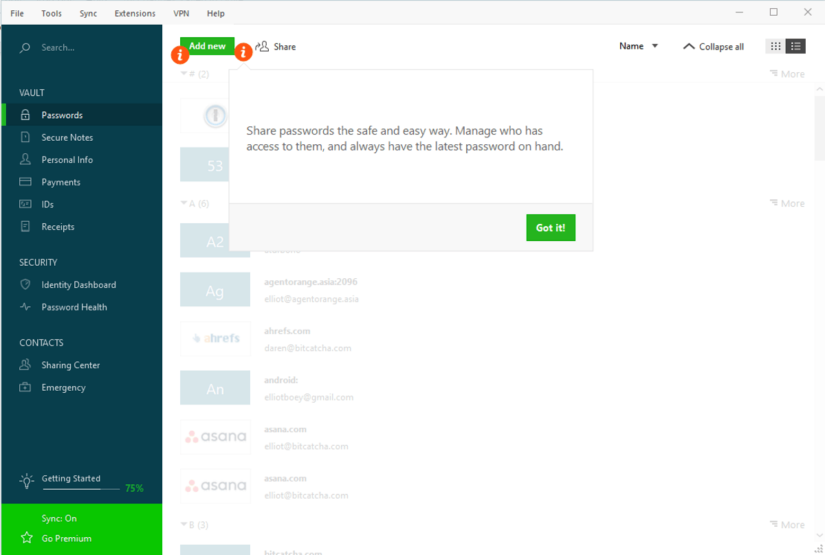This screenshot has width=825, height=555.
Task: Click the Secure Notes icon
Action: coord(25,137)
